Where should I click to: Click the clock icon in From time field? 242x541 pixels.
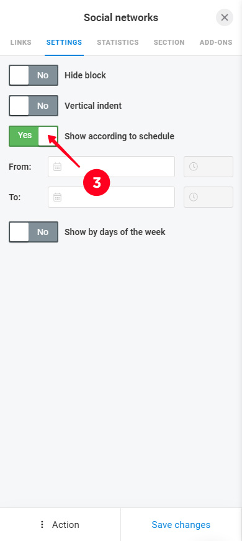[194, 167]
